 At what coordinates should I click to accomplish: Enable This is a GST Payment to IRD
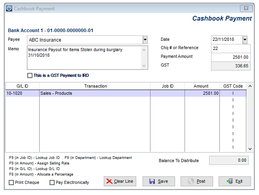[x=30, y=76]
